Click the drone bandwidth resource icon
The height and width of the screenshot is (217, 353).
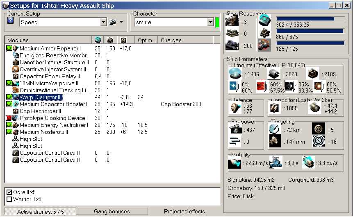pyautogui.click(x=264, y=45)
